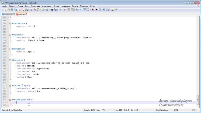The image size is (201, 113).
Task: Print the document using printer icon
Action: click(26, 10)
